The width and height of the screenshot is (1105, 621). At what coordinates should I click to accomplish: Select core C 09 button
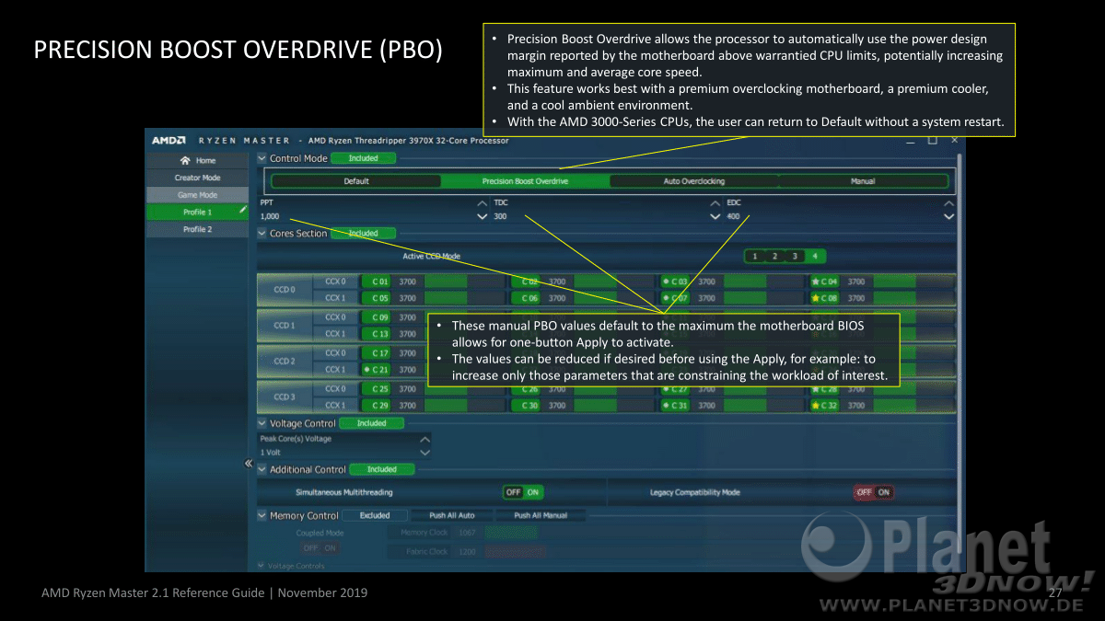click(x=378, y=317)
